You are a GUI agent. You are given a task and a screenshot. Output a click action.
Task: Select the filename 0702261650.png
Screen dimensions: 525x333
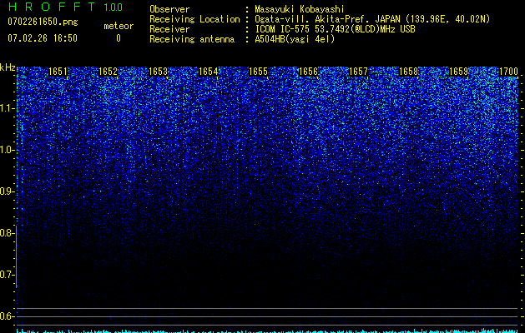point(43,22)
